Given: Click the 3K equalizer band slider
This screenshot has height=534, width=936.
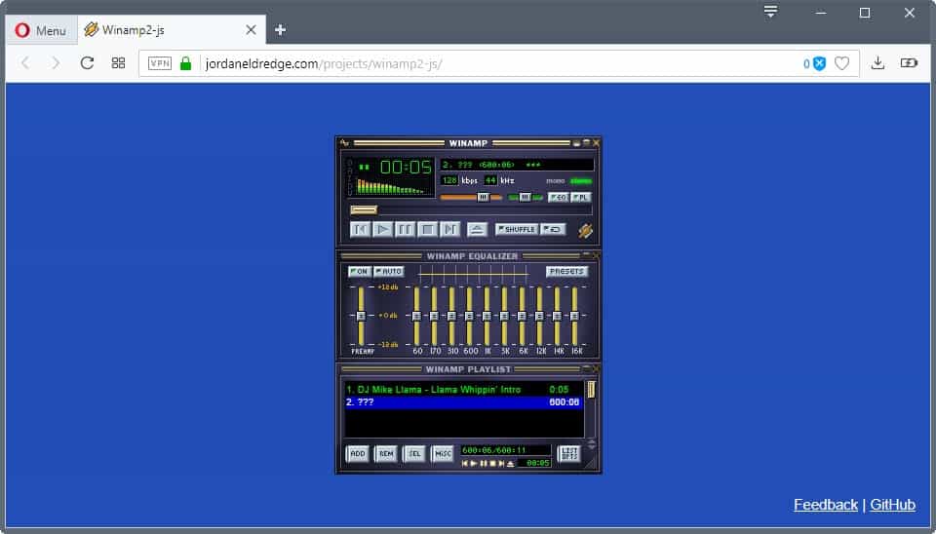Looking at the screenshot, I should click(x=504, y=316).
